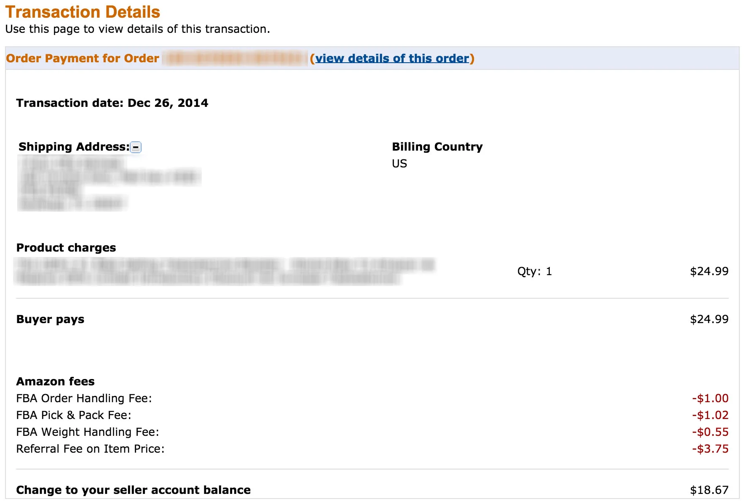
Task: Click the -$0.55 weight handling fee amount
Action: (x=710, y=432)
